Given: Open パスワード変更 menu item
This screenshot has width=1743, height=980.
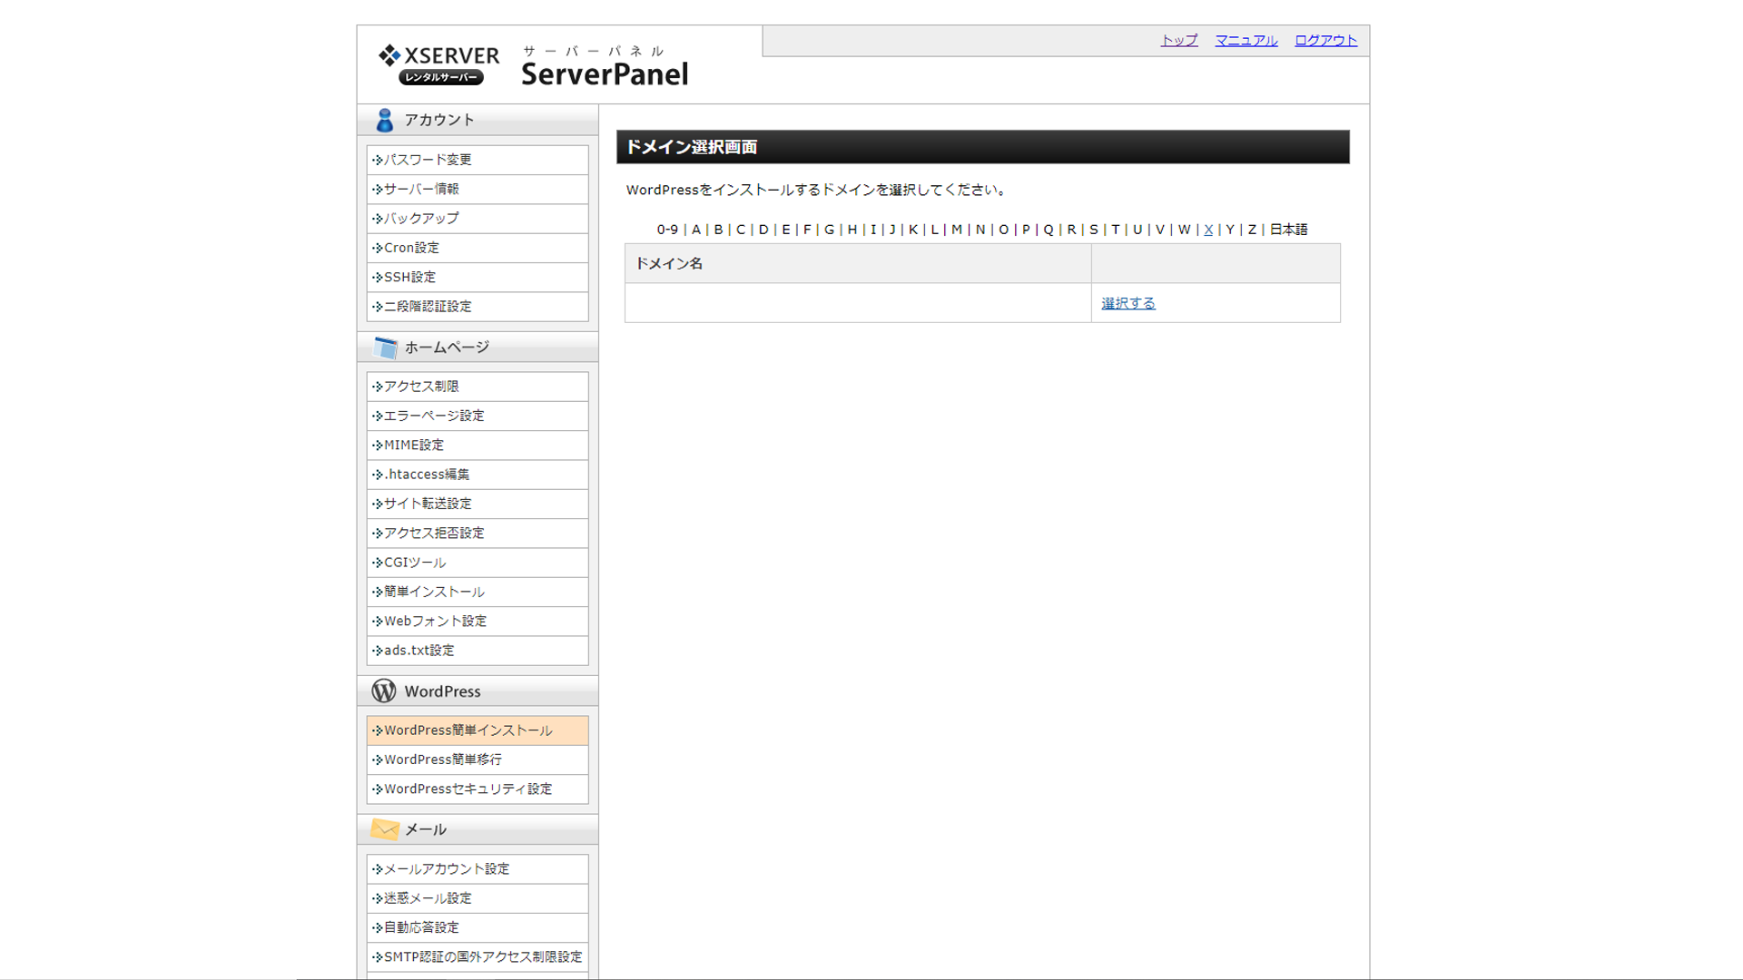Looking at the screenshot, I should click(x=428, y=160).
